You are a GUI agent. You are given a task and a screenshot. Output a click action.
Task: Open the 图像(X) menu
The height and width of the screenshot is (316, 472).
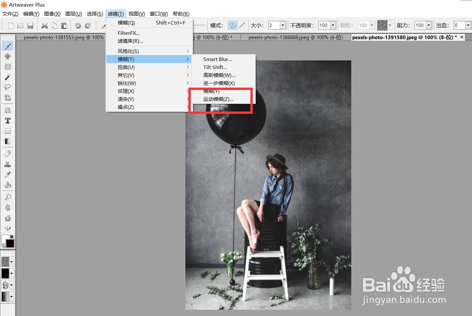click(52, 14)
